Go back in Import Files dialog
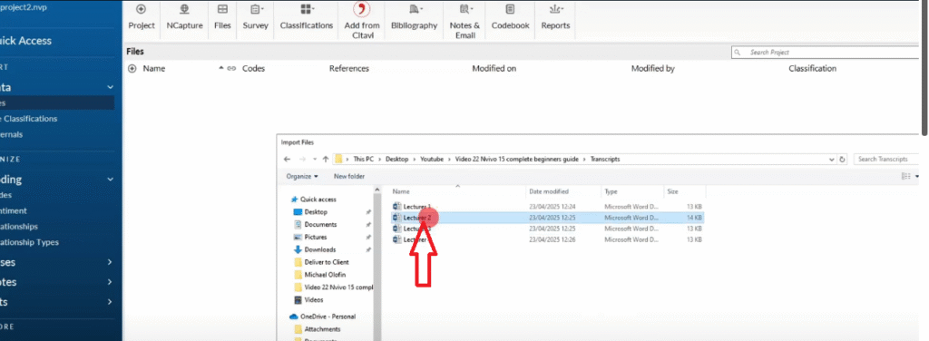929x341 pixels. 288,160
